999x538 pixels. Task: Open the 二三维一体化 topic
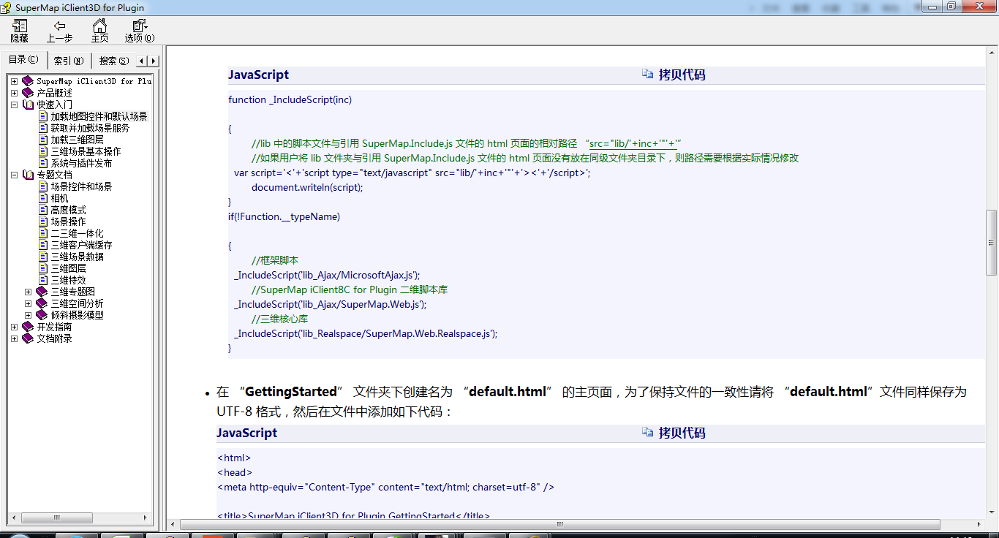click(78, 233)
